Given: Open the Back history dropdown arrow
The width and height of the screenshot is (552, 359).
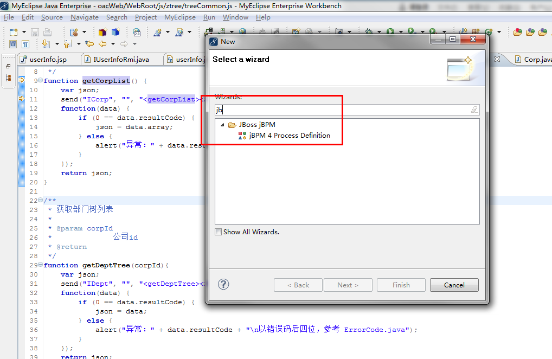Looking at the screenshot, I should click(x=113, y=44).
